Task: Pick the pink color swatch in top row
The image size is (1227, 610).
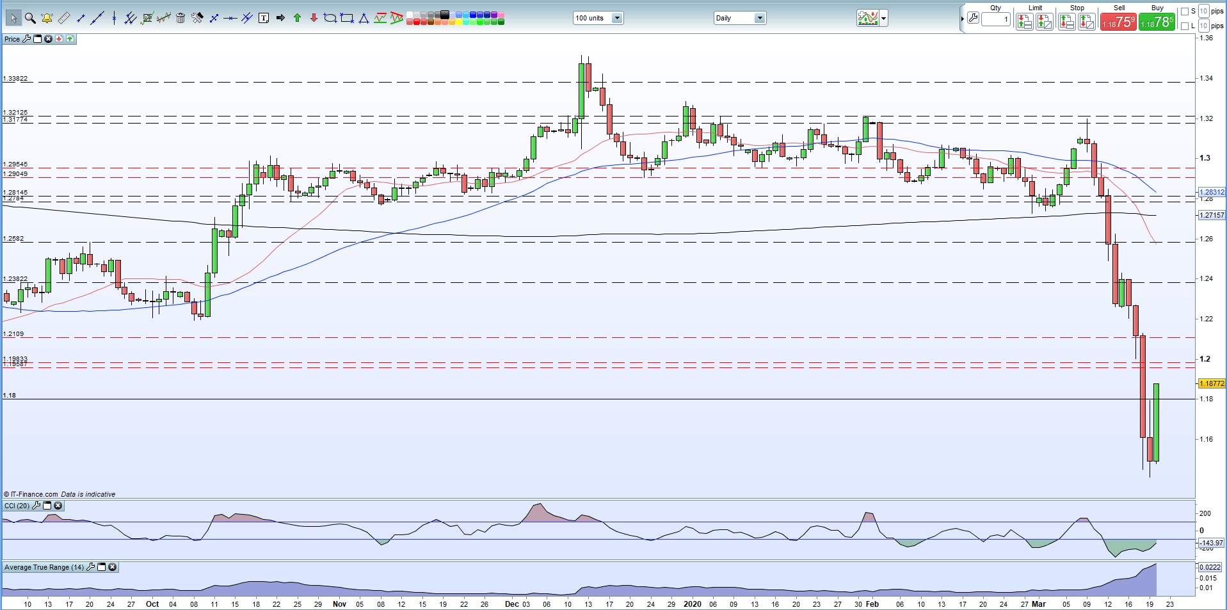Action: coord(501,15)
